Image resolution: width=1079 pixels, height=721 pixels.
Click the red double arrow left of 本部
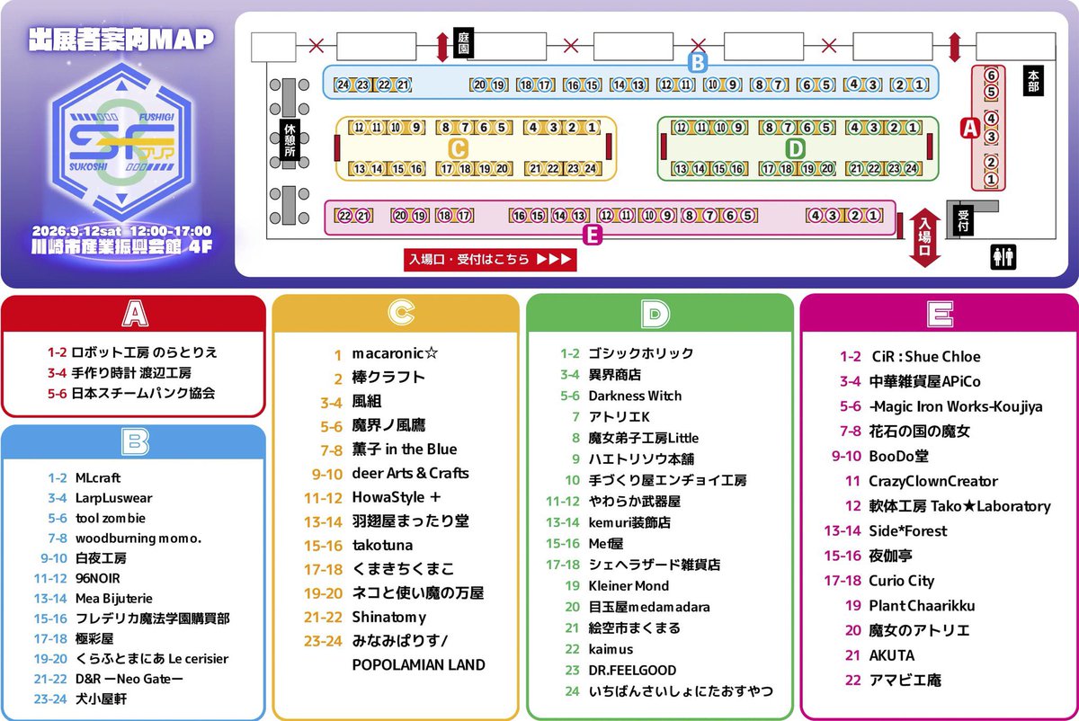pyautogui.click(x=955, y=46)
